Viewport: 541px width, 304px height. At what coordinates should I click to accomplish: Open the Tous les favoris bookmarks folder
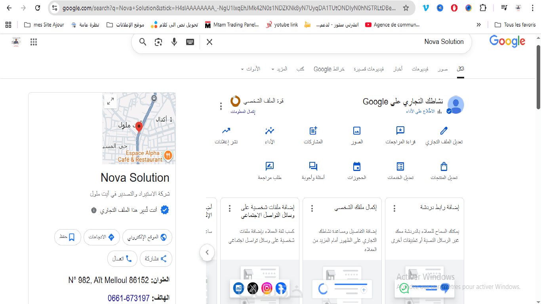click(515, 25)
